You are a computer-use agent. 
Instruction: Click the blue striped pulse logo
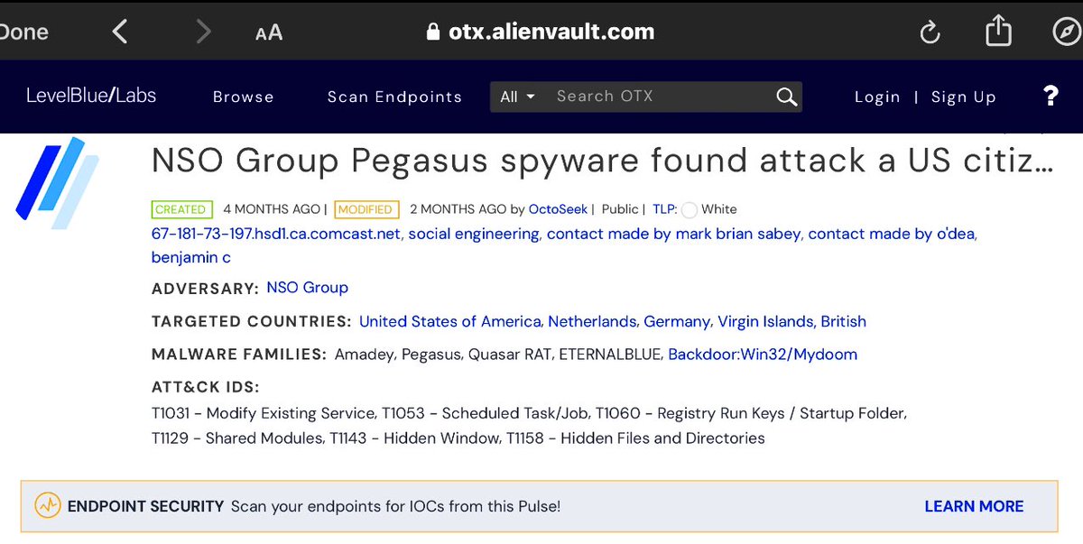[x=58, y=182]
